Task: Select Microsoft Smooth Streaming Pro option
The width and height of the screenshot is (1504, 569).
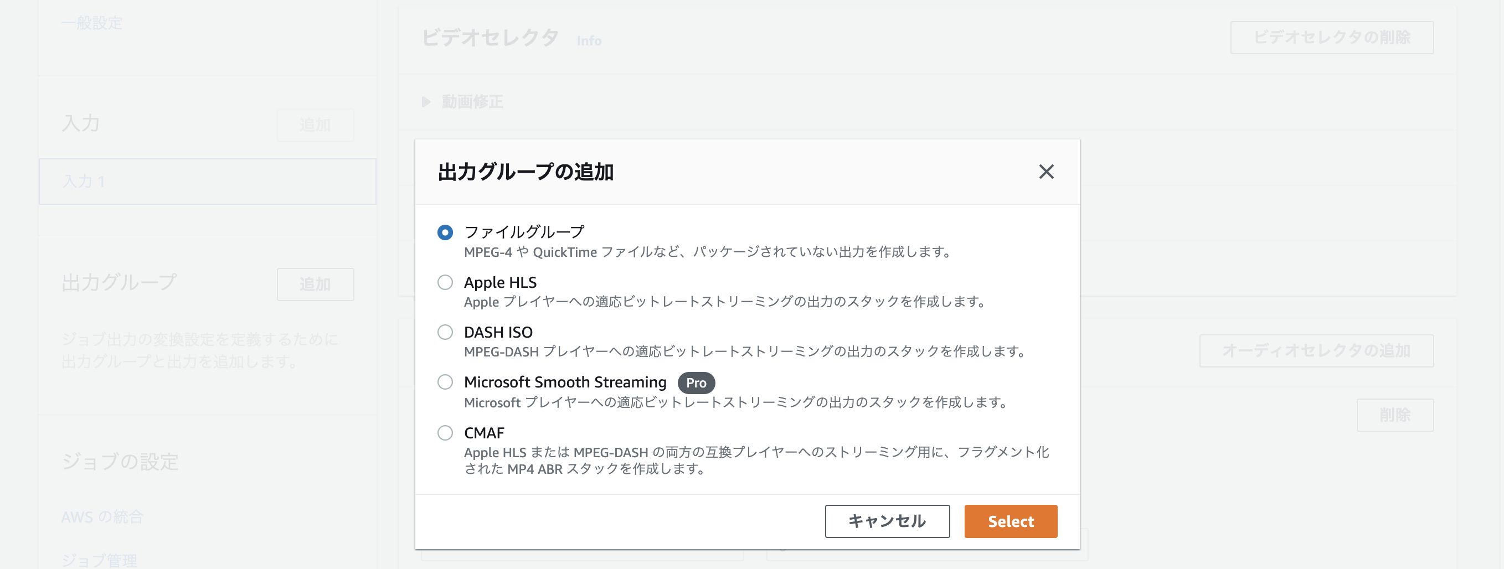Action: tap(445, 383)
